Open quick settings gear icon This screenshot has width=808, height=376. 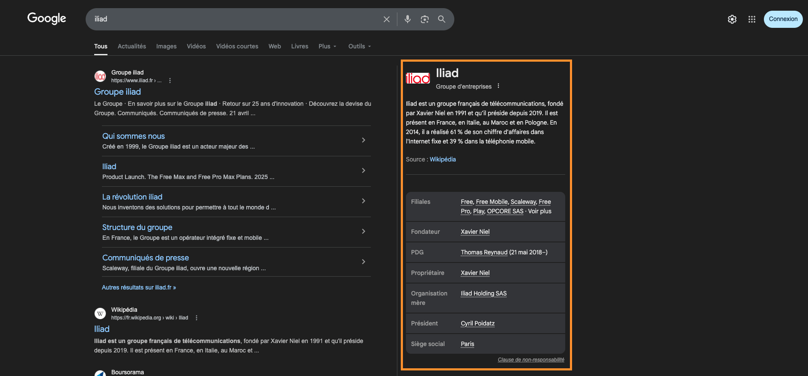pos(732,19)
